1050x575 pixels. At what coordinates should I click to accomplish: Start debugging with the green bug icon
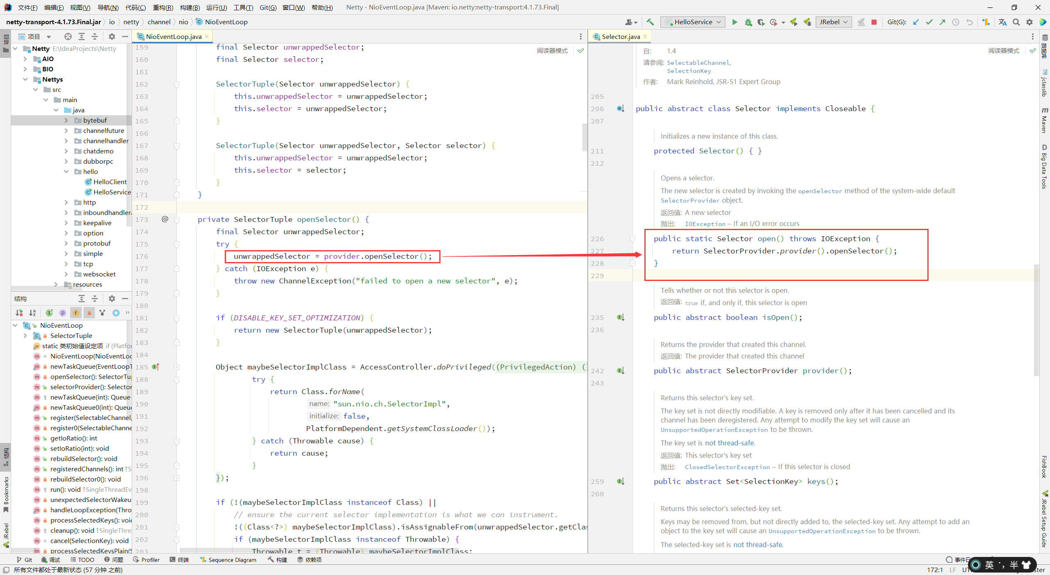[748, 22]
